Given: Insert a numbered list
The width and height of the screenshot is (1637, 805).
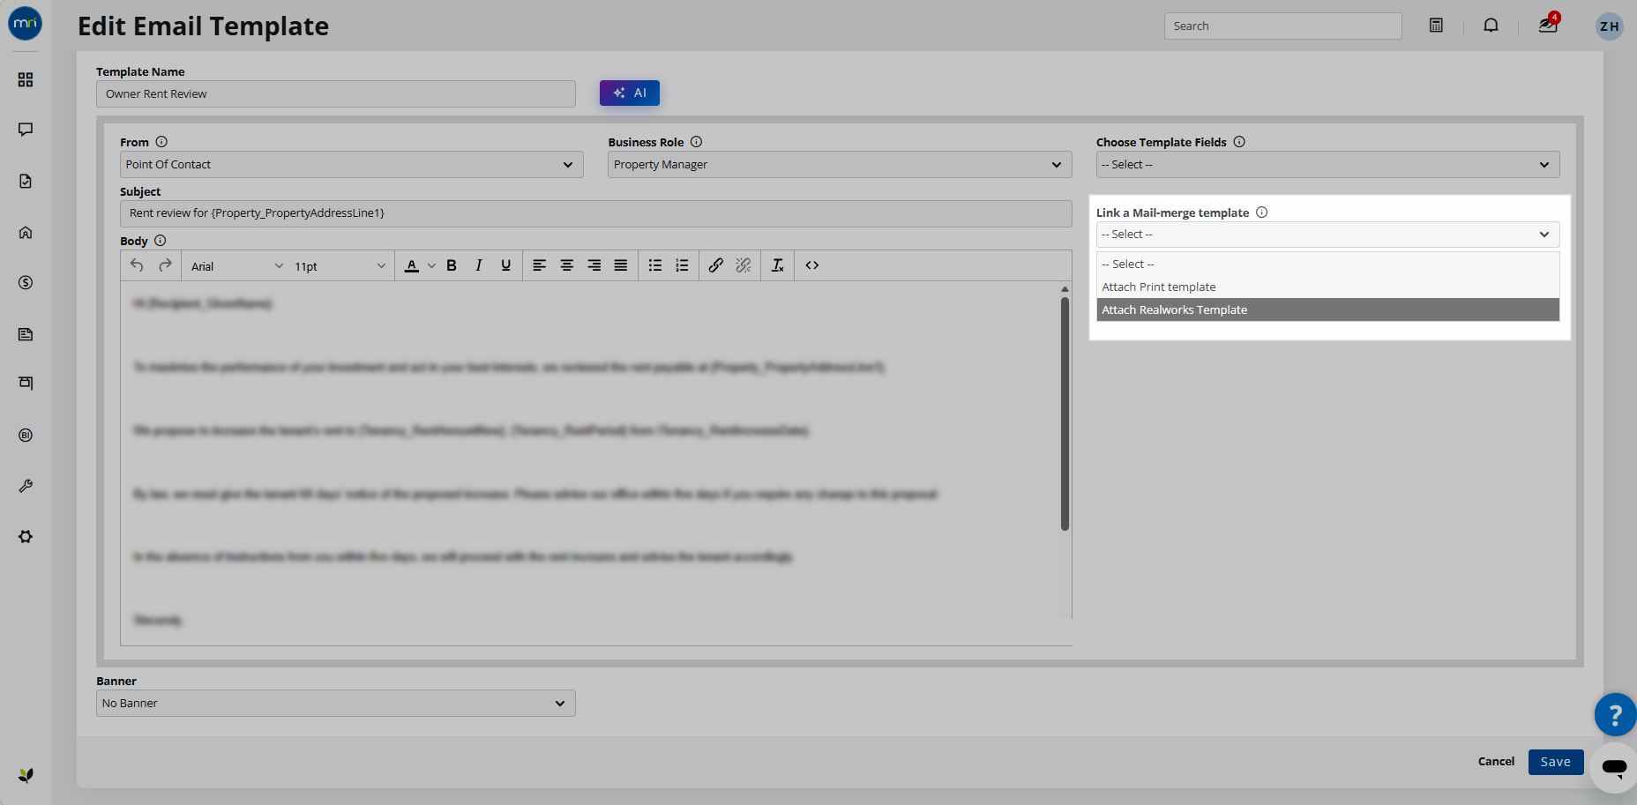Looking at the screenshot, I should (x=682, y=265).
